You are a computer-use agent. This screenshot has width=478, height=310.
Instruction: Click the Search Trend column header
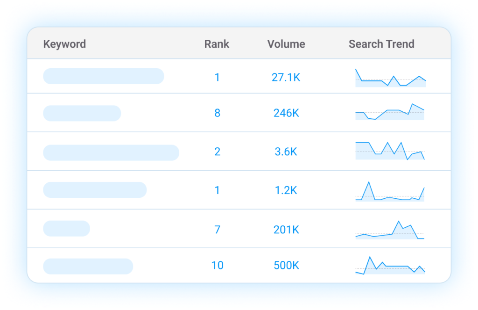381,44
